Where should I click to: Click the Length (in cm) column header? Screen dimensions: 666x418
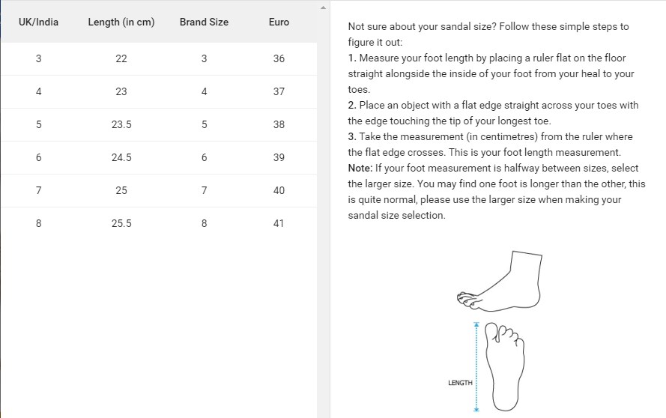pyautogui.click(x=121, y=22)
